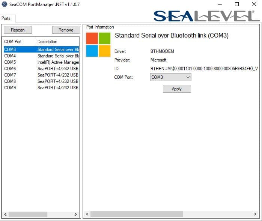Click the Microsoft provider value
Viewport: 262px width, 221px height.
pos(158,60)
